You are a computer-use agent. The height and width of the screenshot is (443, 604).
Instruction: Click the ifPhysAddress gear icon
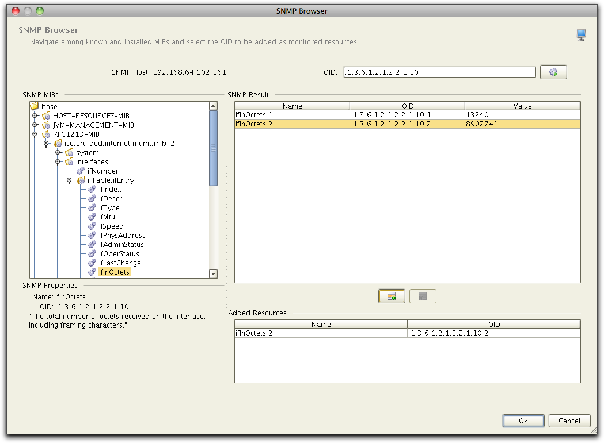pos(92,236)
